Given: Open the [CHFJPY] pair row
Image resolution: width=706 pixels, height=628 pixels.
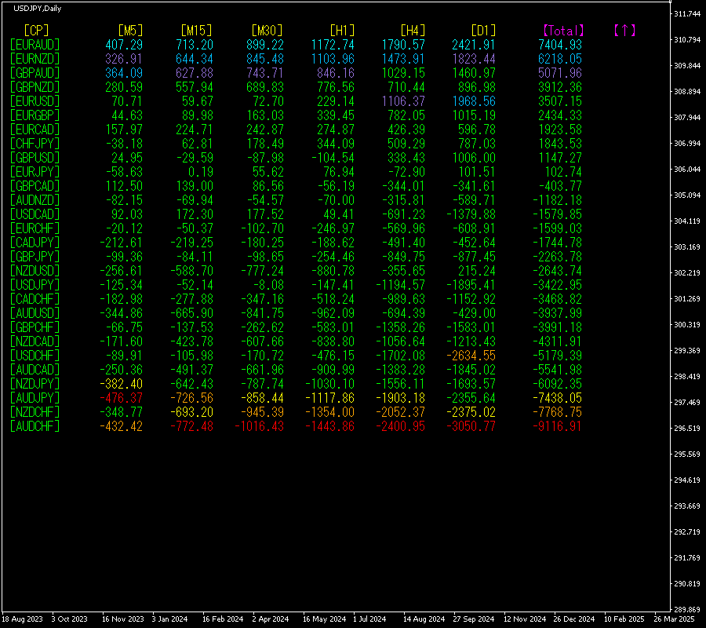Looking at the screenshot, I should click(x=35, y=143).
